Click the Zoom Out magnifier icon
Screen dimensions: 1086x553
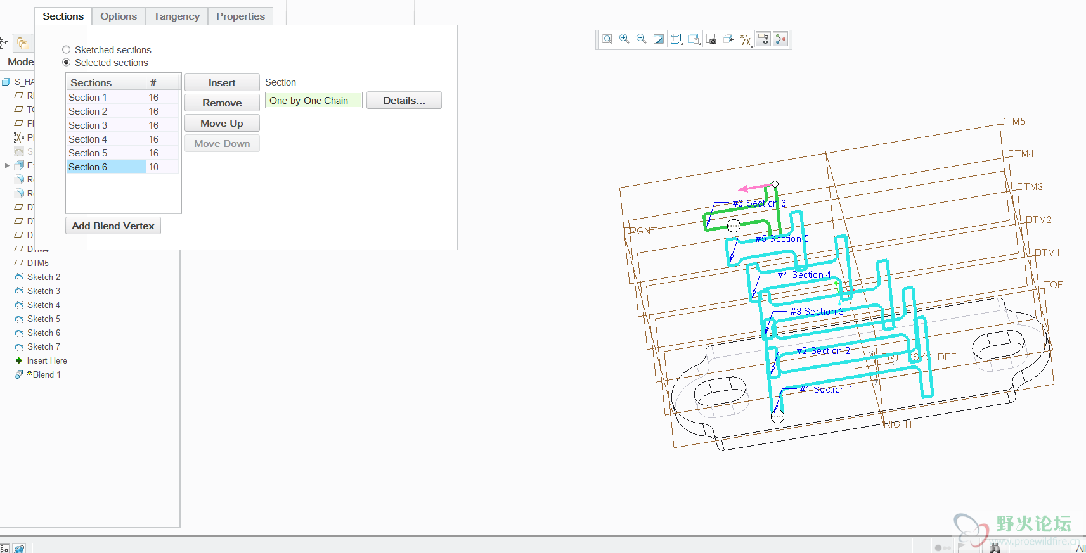[x=642, y=39]
